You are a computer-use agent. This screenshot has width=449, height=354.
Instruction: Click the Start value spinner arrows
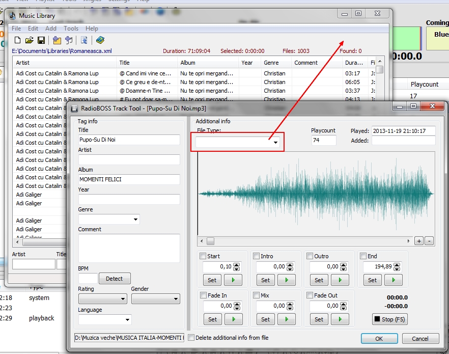pos(237,267)
